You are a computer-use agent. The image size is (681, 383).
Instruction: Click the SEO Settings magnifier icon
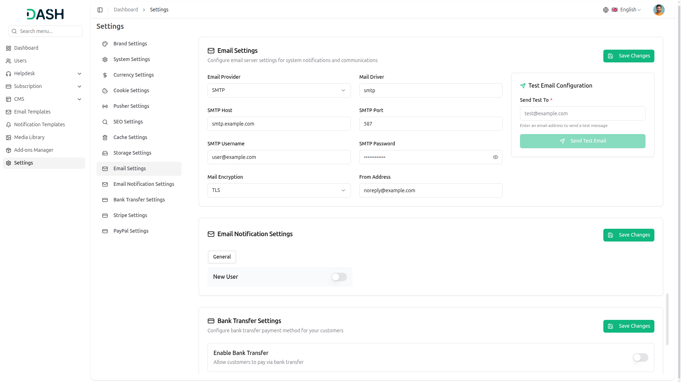point(105,122)
